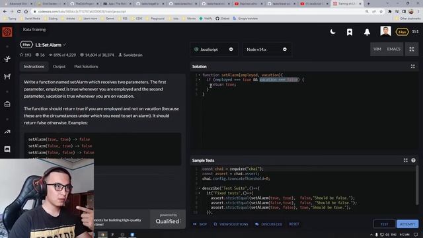Screen dimensions: 423x238
Task: Click the star count 193
Action: pyautogui.click(x=25, y=55)
